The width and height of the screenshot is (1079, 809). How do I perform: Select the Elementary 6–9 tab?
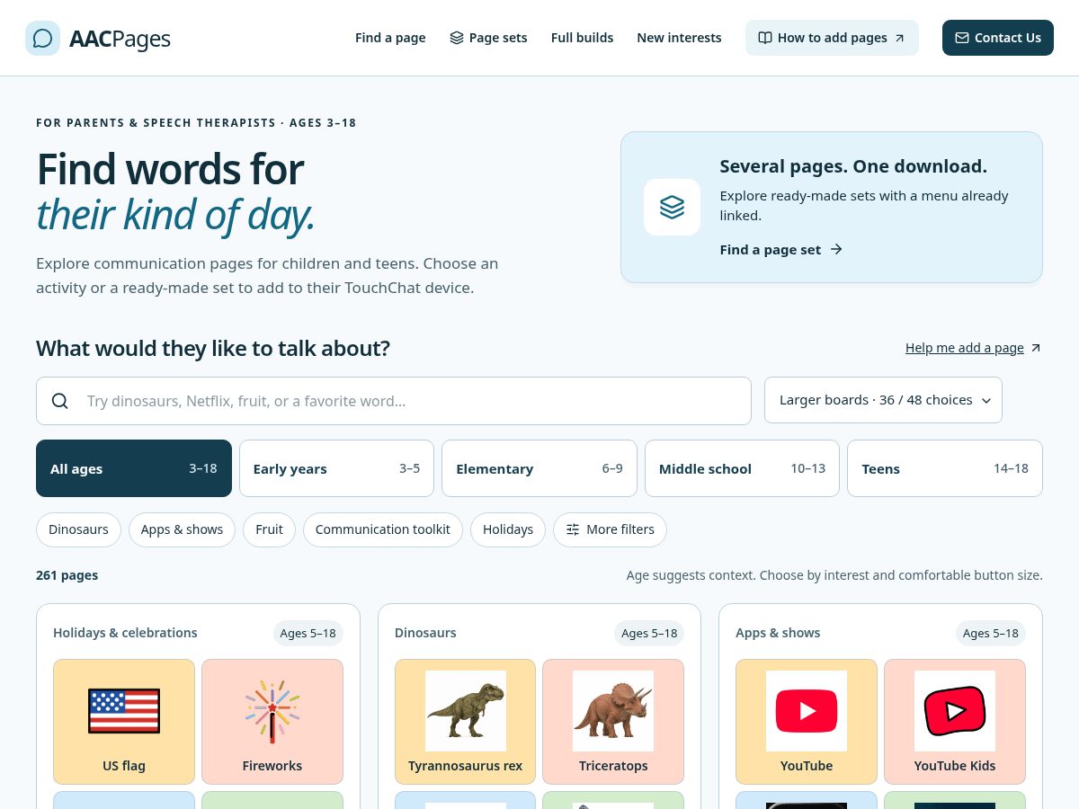coord(539,468)
